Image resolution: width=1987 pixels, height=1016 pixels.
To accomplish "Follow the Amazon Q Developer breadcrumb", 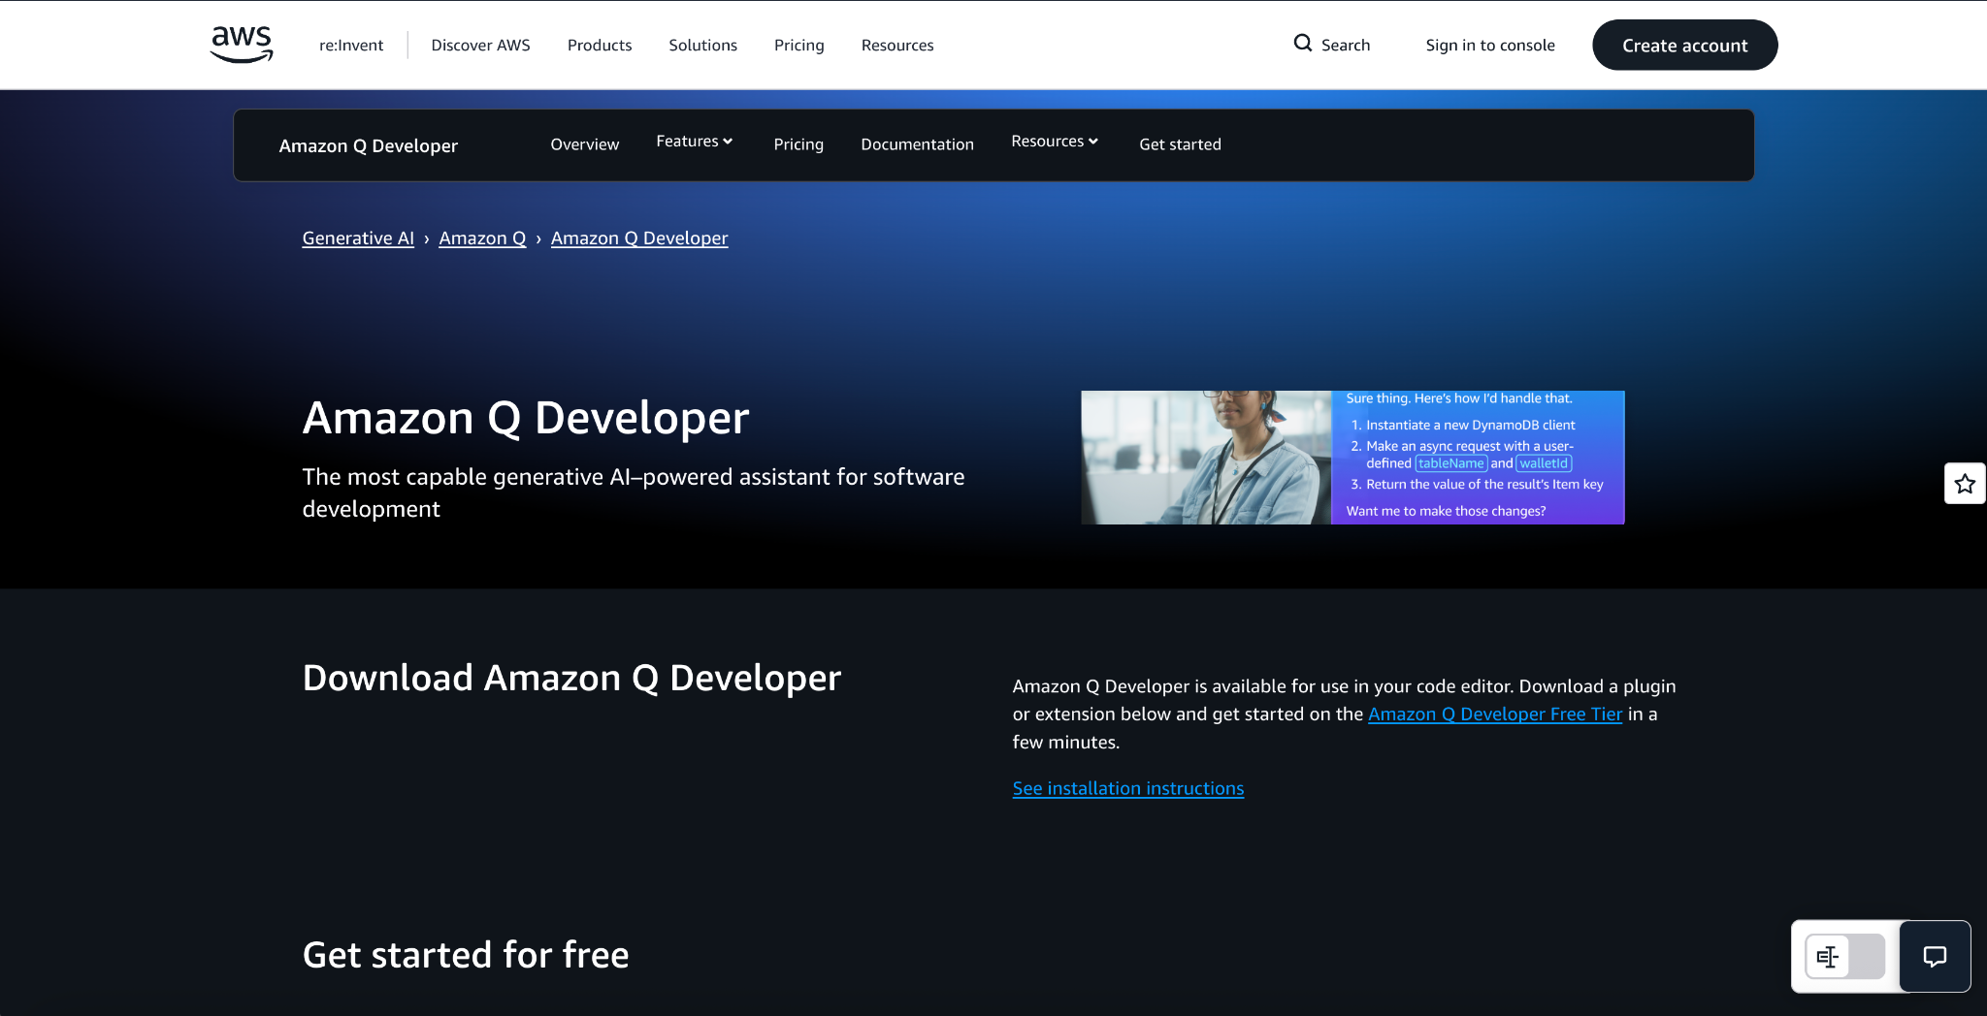I will tap(639, 238).
